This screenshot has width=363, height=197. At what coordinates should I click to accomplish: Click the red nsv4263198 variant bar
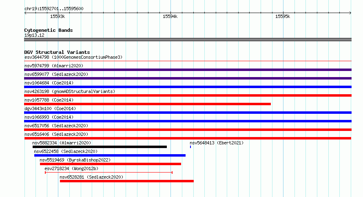(188, 95)
